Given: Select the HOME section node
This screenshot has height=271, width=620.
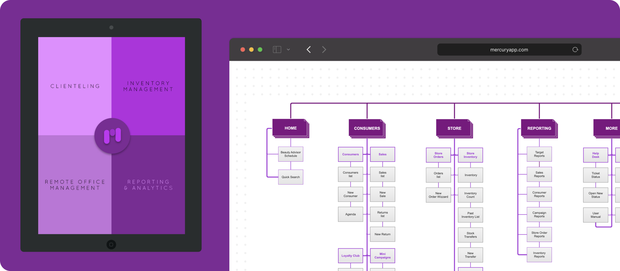Looking at the screenshot, I should 290,128.
